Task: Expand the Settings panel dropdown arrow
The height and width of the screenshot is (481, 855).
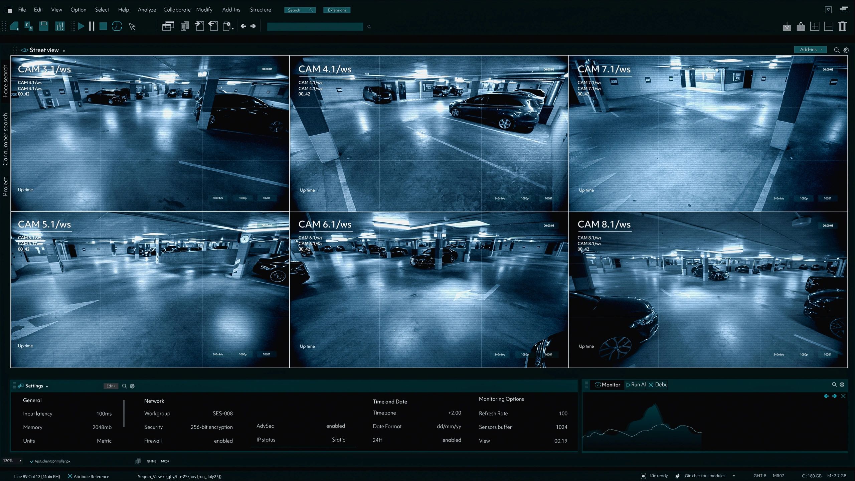Action: point(46,386)
